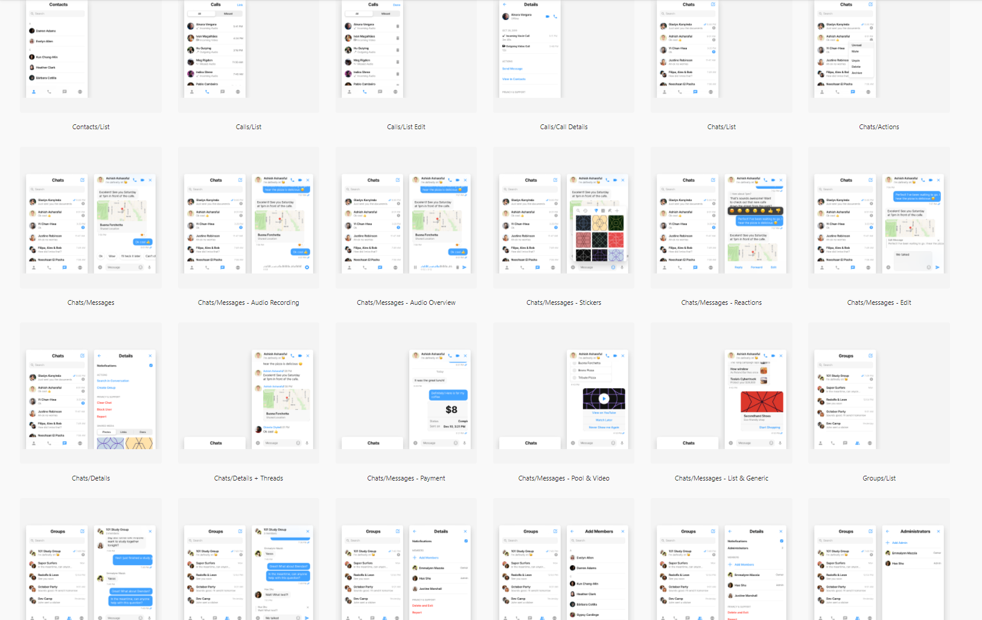Select Mute from the chat context menu
Screen dimensions: 982x620
click(855, 51)
